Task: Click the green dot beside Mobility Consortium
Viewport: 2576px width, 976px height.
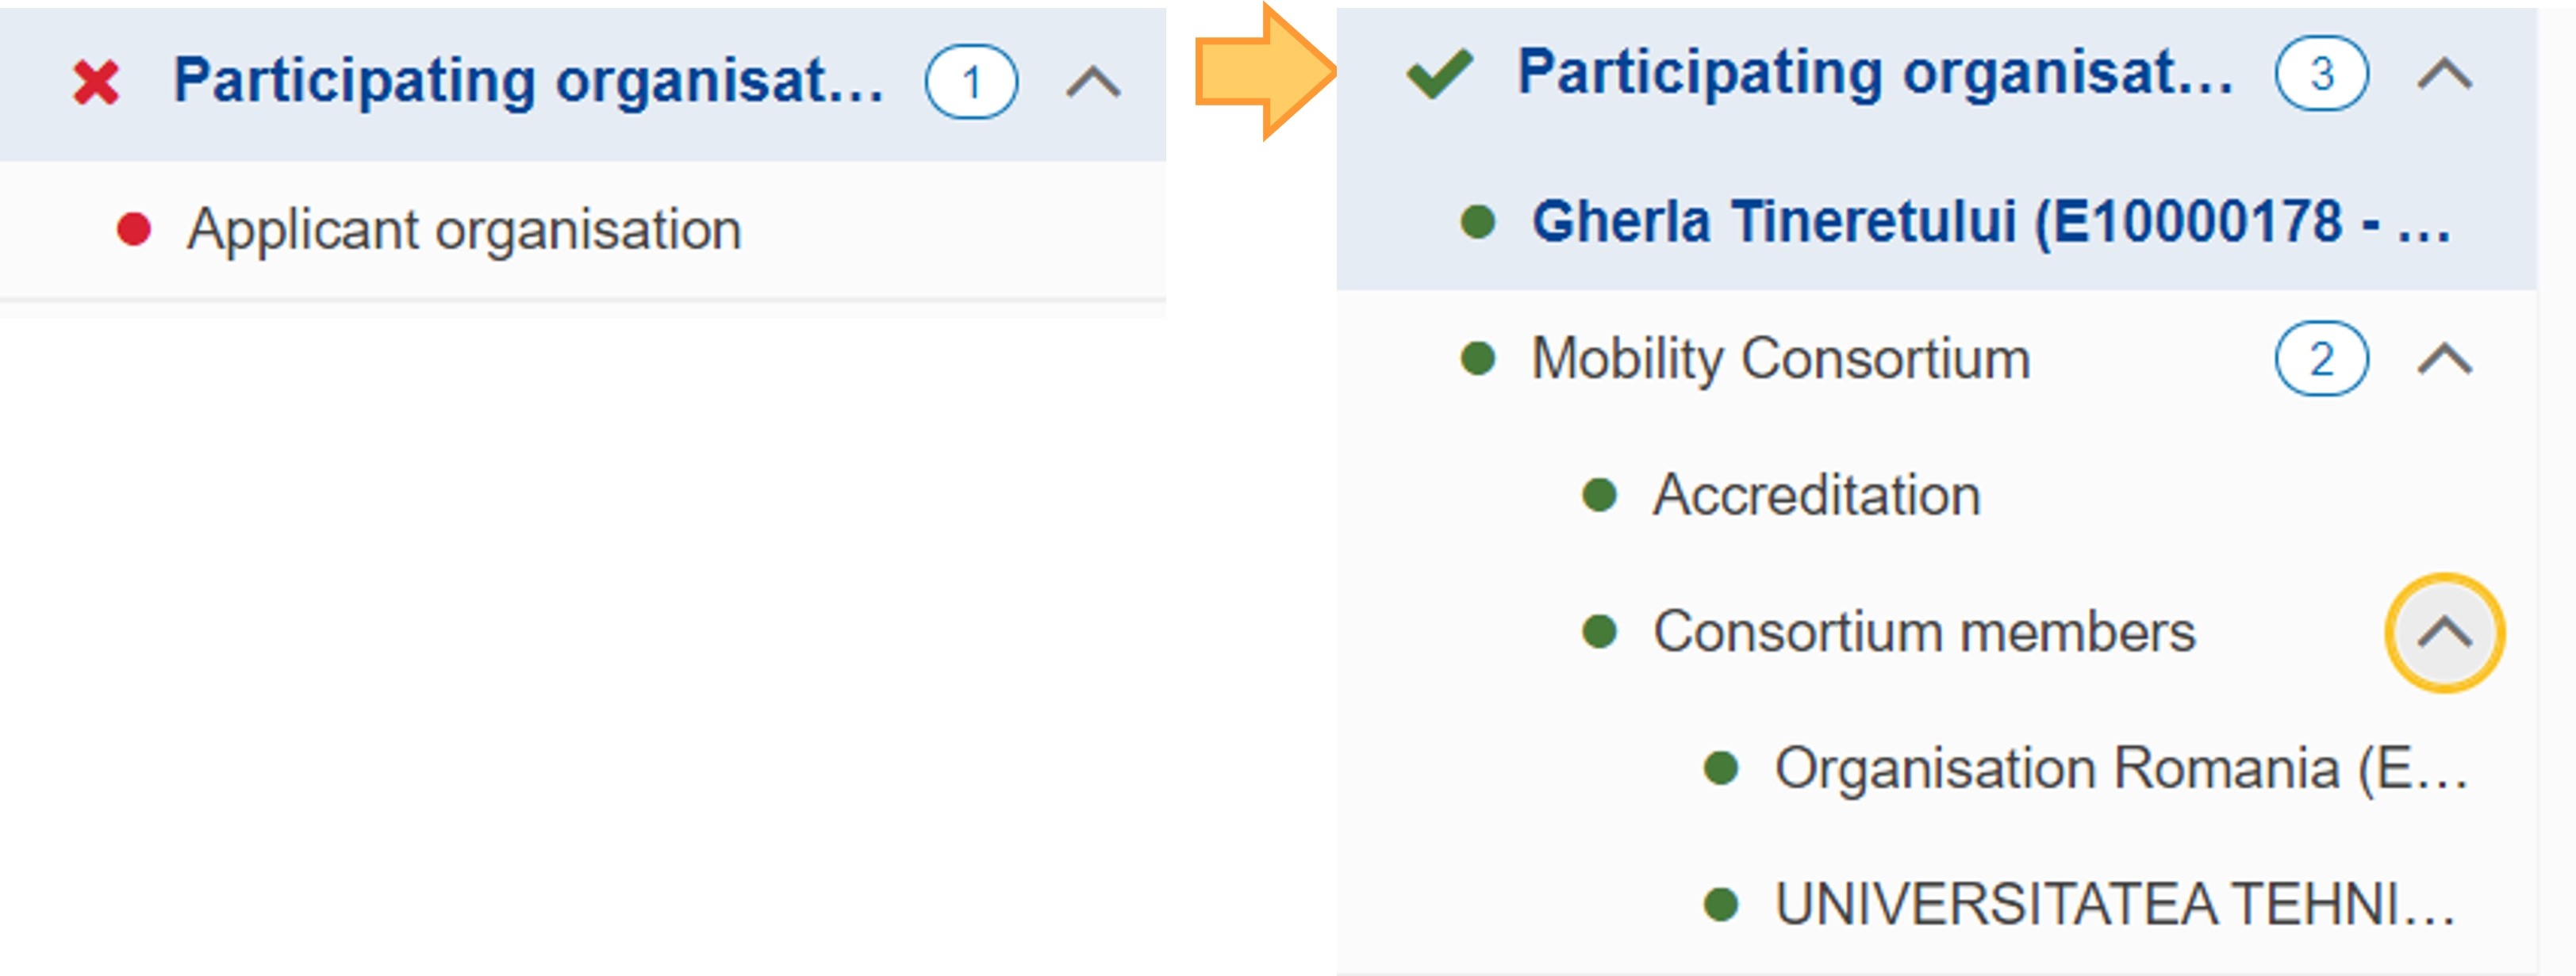Action: coord(1478,358)
